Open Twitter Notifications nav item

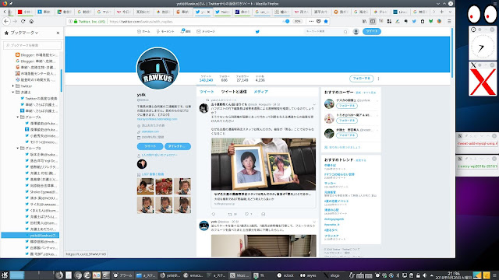point(186,31)
